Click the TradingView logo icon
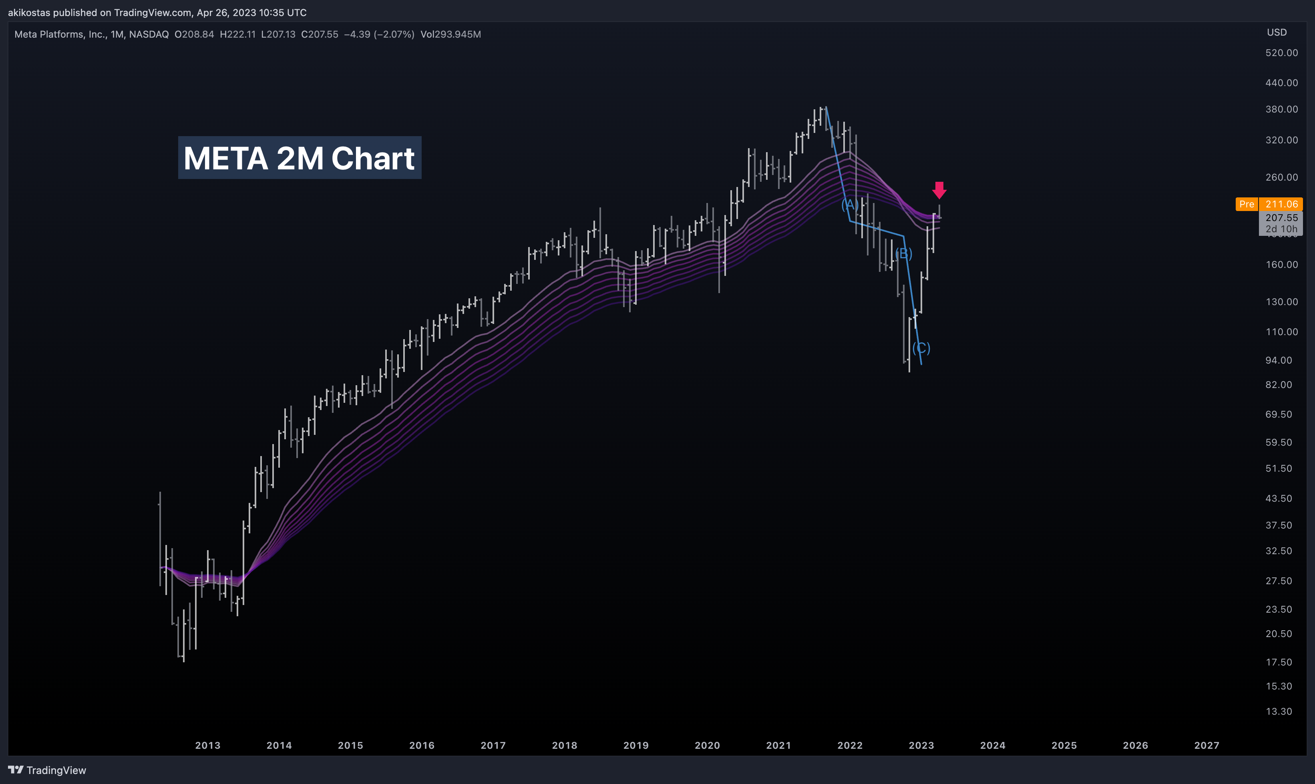 coord(16,770)
